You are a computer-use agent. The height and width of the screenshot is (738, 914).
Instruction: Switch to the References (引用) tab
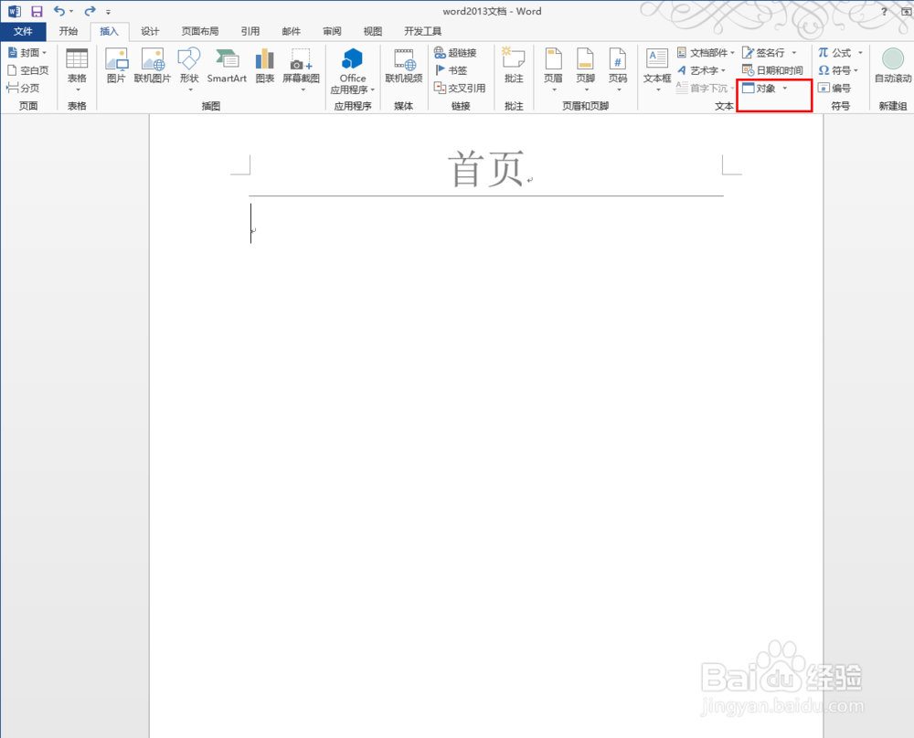click(x=250, y=31)
